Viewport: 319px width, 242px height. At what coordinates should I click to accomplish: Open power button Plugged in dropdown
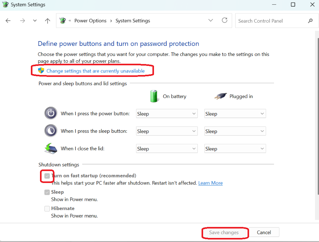click(x=235, y=114)
